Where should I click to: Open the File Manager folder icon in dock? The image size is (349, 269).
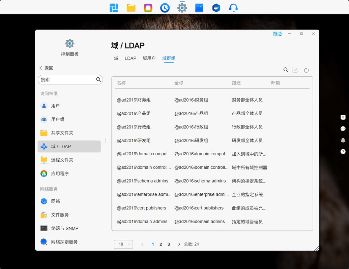131,8
